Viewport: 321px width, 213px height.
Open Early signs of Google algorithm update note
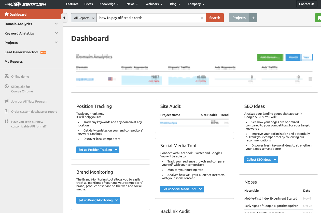point(271,206)
